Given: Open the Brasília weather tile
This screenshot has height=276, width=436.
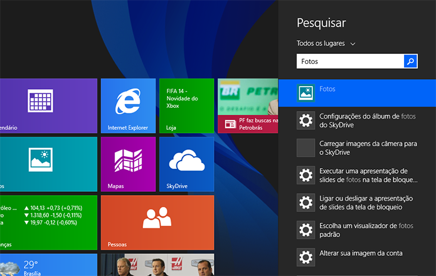Looking at the screenshot, I should pyautogui.click(x=49, y=265).
